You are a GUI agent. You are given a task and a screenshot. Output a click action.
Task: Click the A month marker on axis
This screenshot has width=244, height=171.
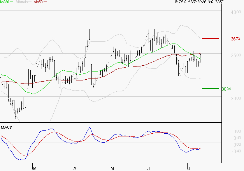[75, 169]
